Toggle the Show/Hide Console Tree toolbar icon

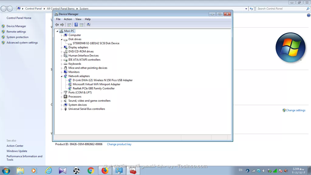tap(69, 25)
